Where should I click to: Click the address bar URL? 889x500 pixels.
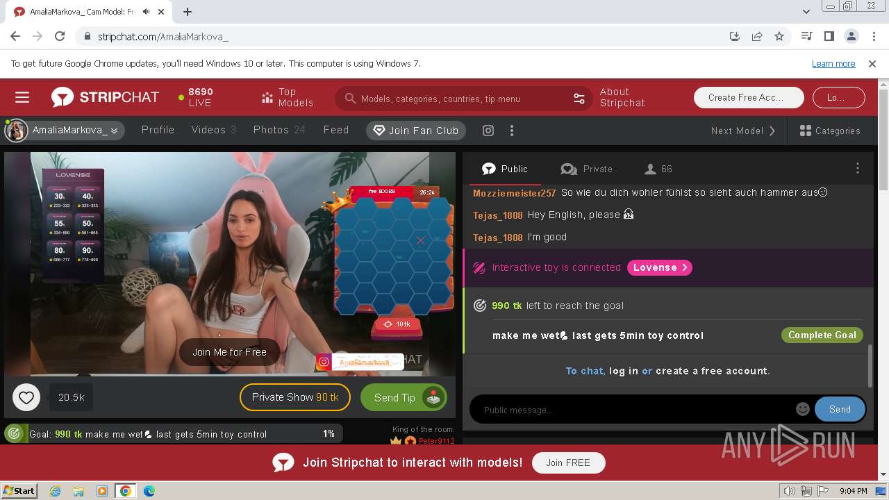[163, 37]
